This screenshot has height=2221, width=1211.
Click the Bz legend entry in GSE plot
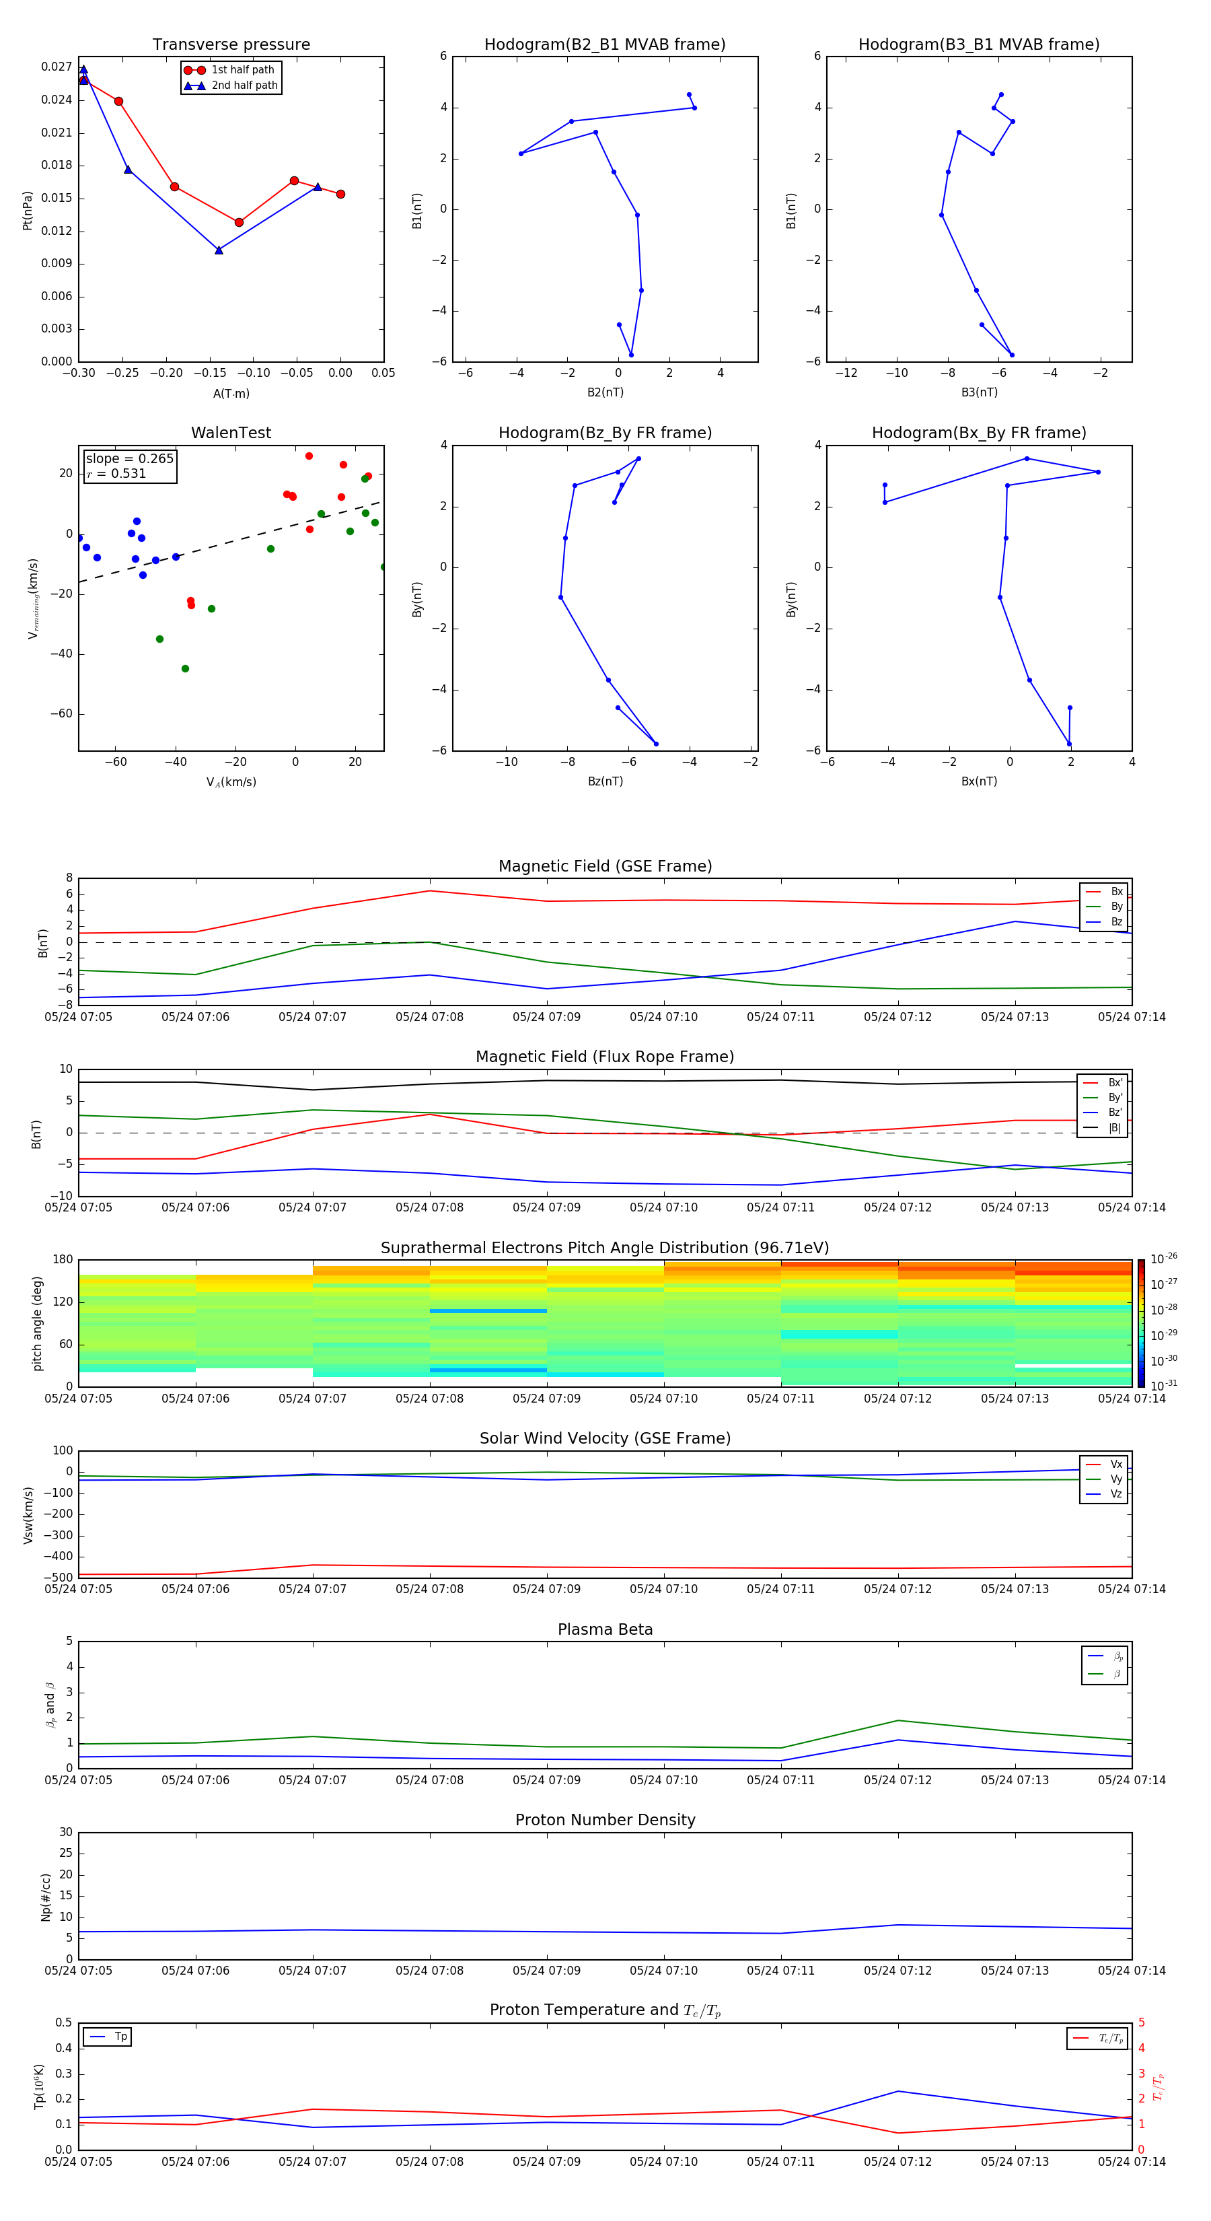[x=1104, y=921]
